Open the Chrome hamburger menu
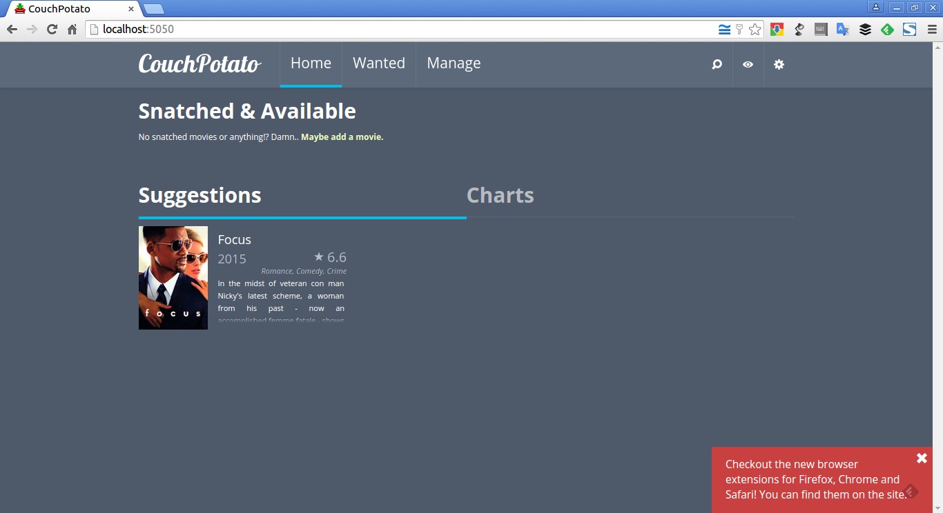Viewport: 943px width, 513px height. (x=931, y=29)
